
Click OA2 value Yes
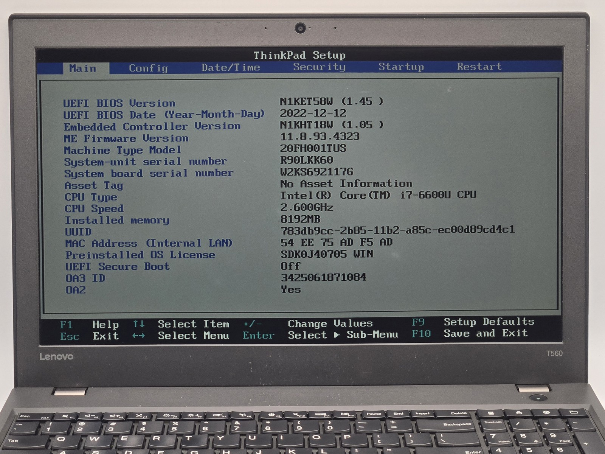pyautogui.click(x=291, y=289)
